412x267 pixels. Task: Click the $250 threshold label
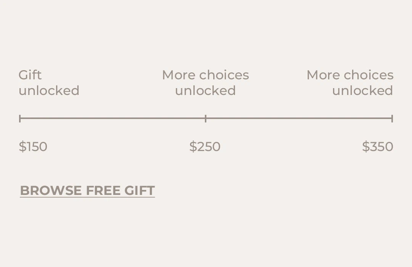point(205,147)
